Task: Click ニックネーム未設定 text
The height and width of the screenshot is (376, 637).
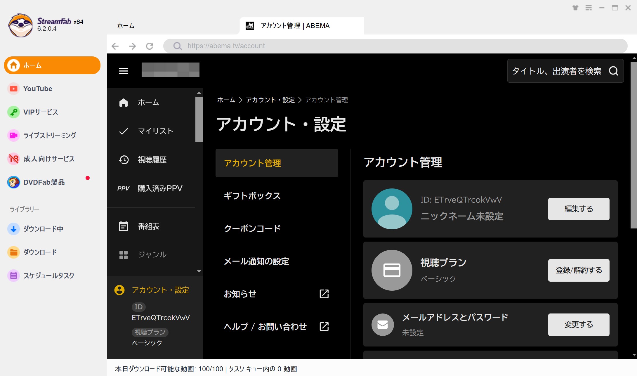Action: [462, 216]
